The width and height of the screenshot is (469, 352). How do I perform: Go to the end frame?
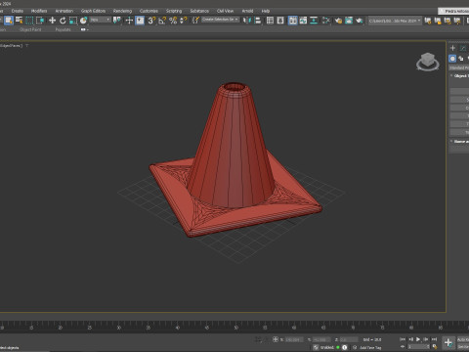tap(434, 339)
